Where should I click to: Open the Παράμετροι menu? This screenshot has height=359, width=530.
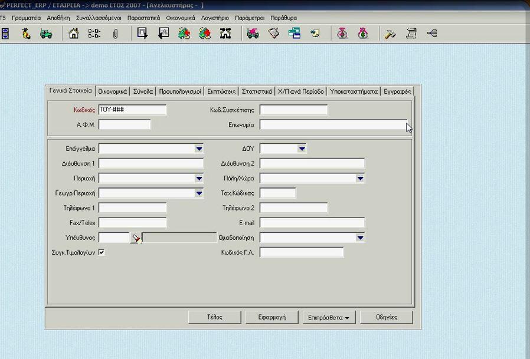(250, 18)
